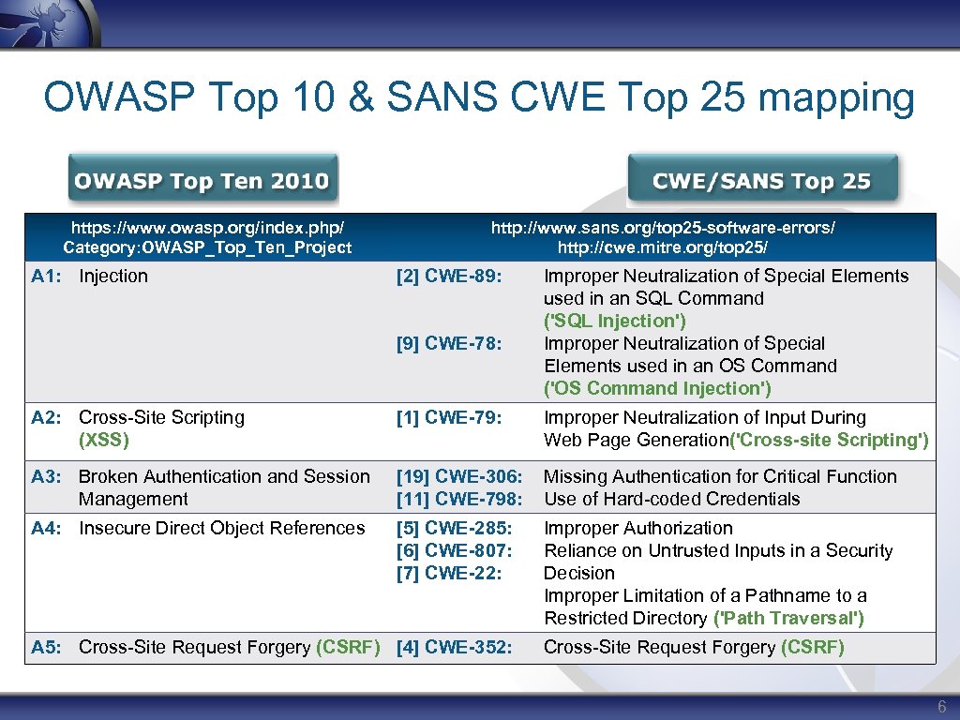Click the [5] CWE-285: entry
This screenshot has height=720, width=960.
pyautogui.click(x=454, y=528)
